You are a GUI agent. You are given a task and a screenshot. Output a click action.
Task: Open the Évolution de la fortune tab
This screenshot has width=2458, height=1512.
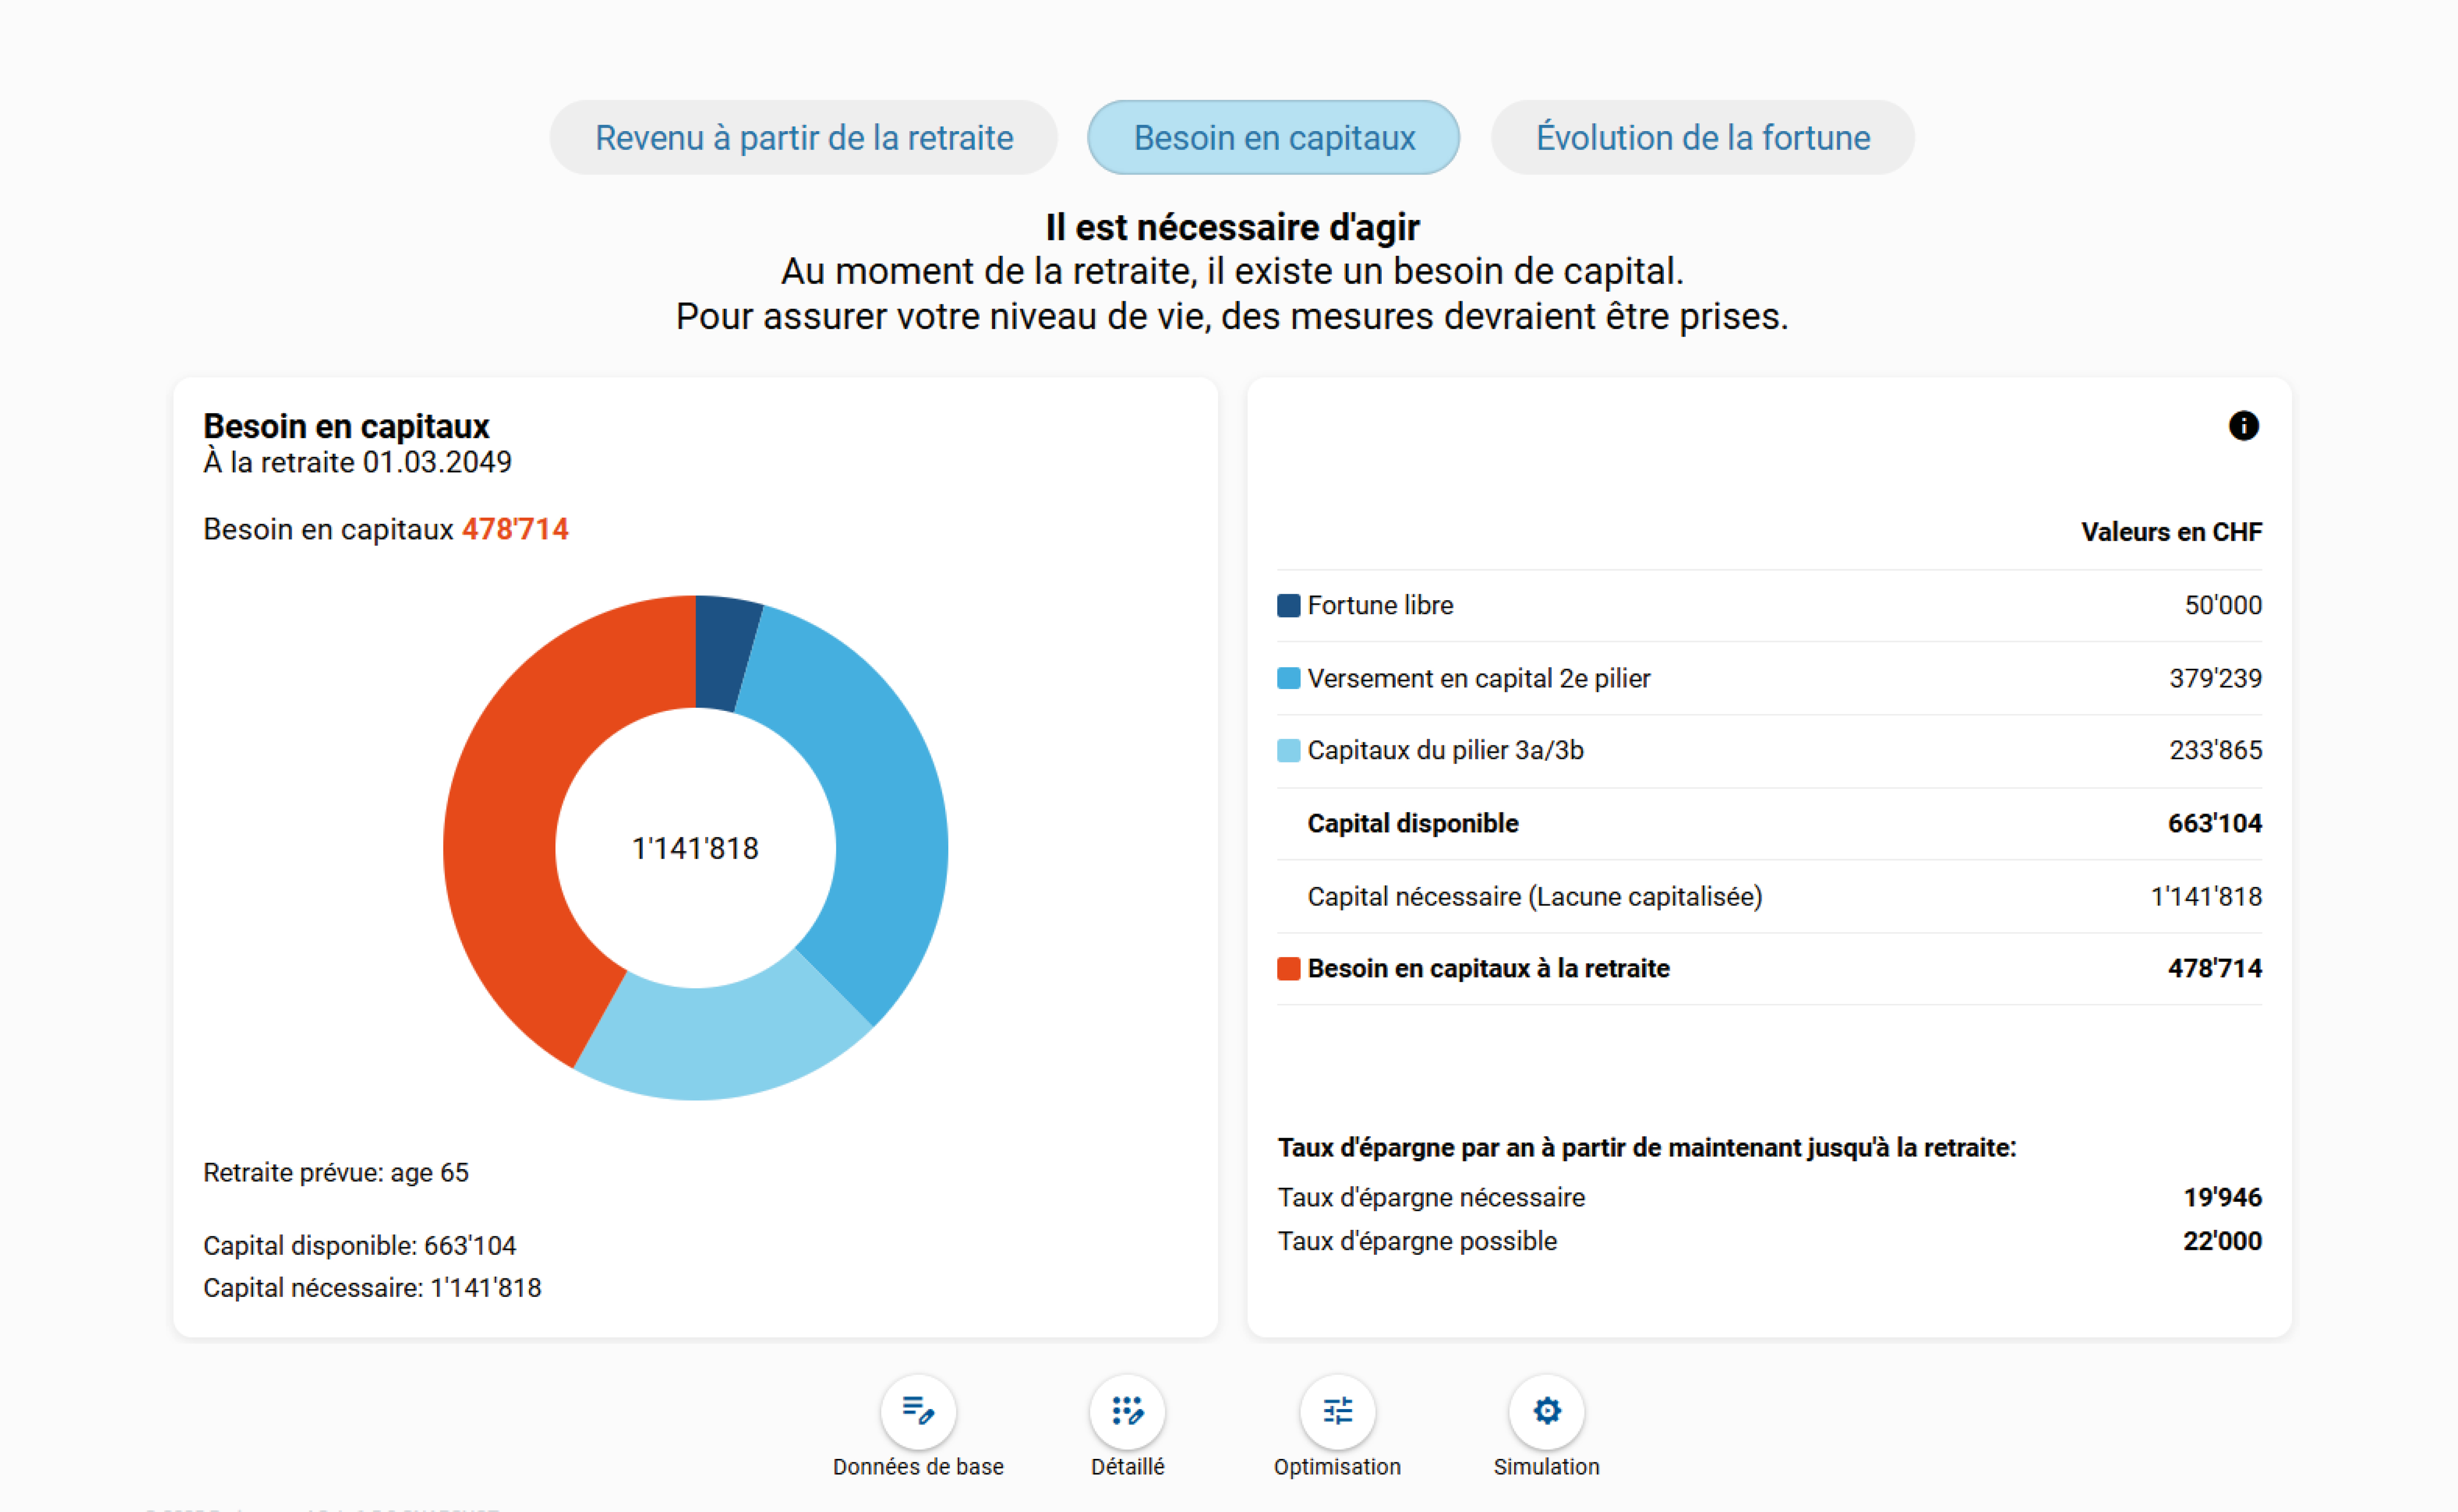pyautogui.click(x=1702, y=138)
